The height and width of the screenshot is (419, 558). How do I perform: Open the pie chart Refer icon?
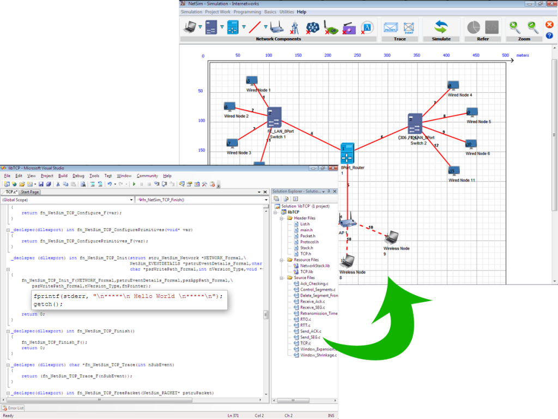pyautogui.click(x=474, y=27)
